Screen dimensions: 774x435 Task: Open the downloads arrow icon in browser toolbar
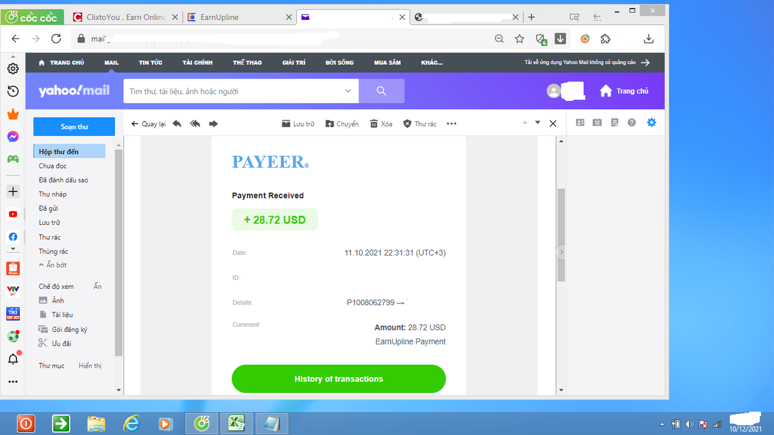tap(649, 39)
